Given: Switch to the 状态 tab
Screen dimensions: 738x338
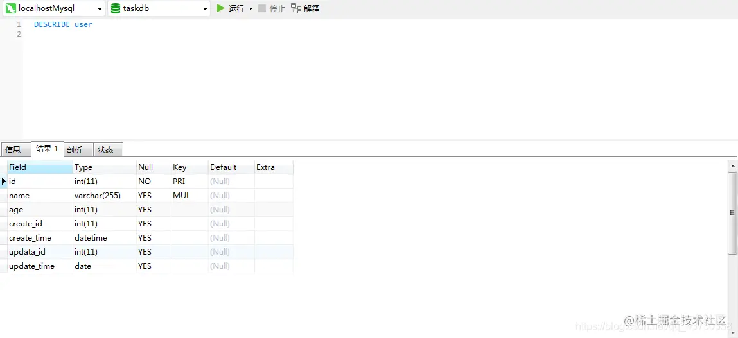Looking at the screenshot, I should tap(109, 149).
